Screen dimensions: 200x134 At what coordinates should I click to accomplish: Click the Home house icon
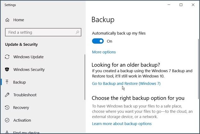(7, 20)
